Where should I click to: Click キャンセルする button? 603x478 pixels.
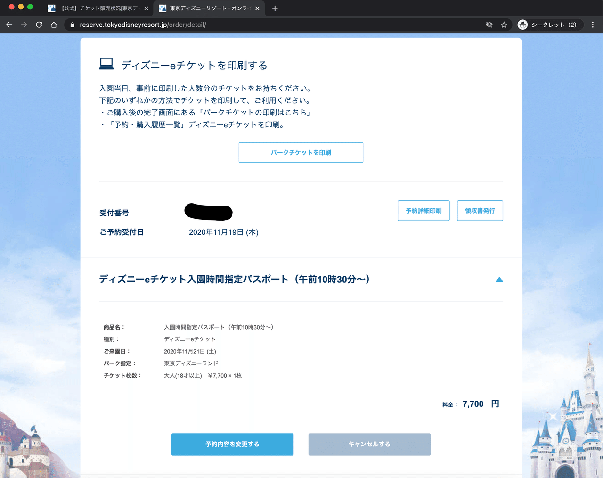pos(369,445)
